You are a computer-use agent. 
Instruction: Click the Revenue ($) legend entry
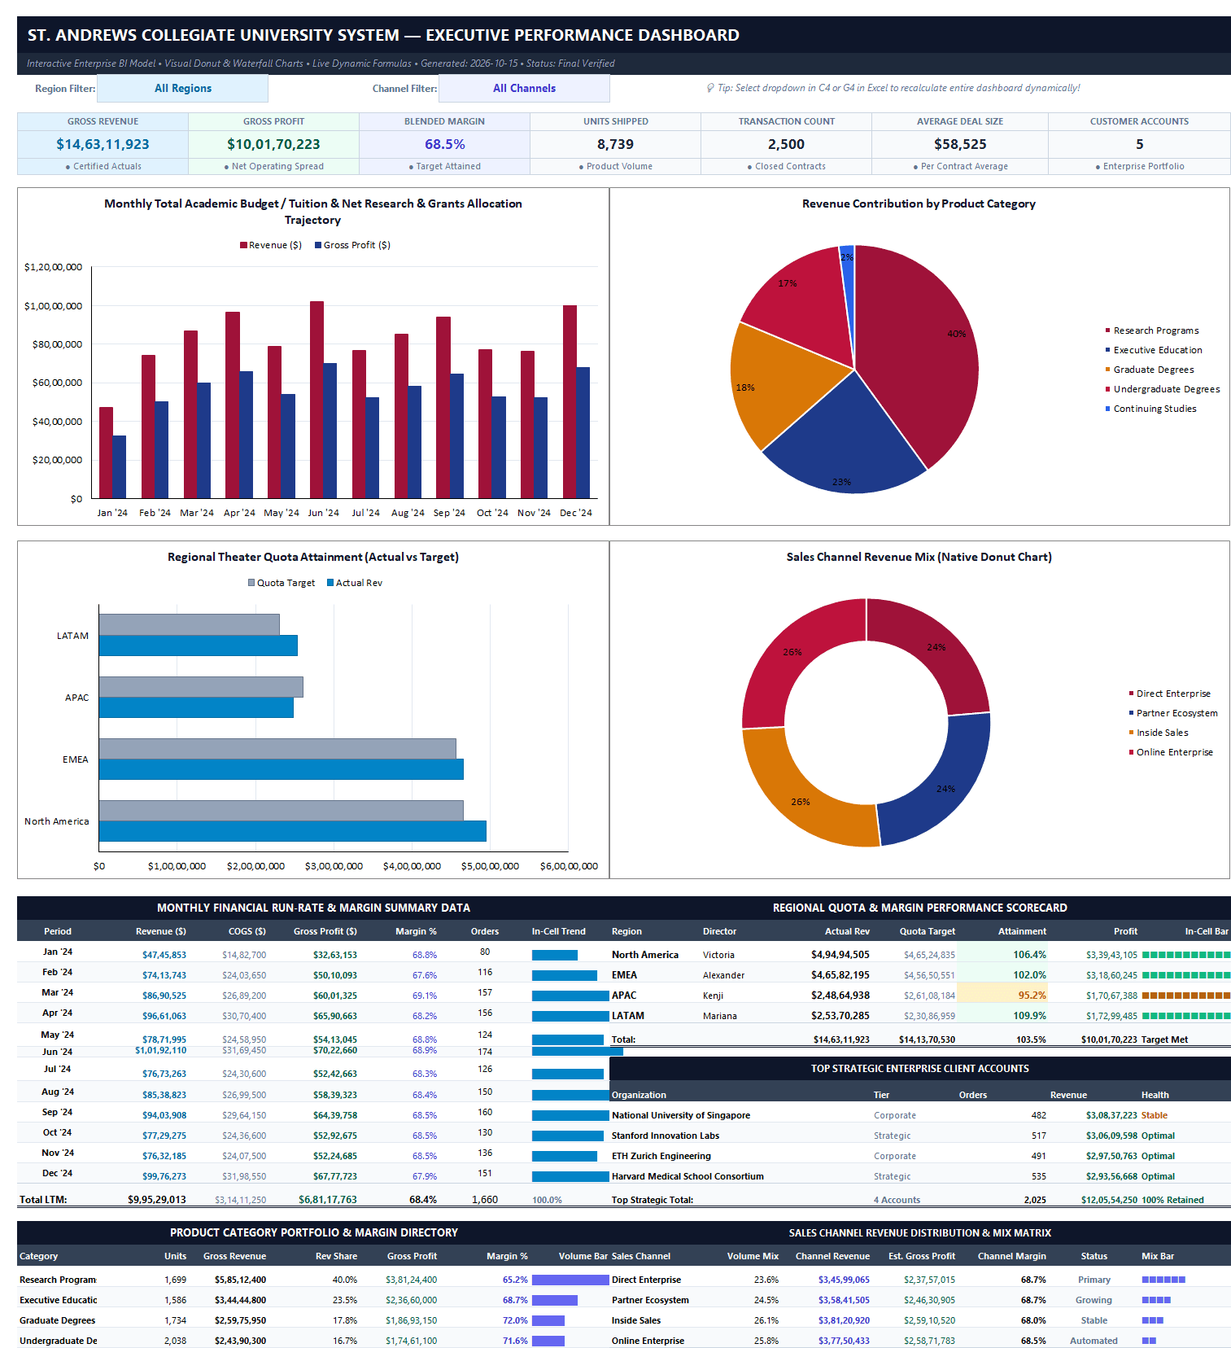pos(271,245)
